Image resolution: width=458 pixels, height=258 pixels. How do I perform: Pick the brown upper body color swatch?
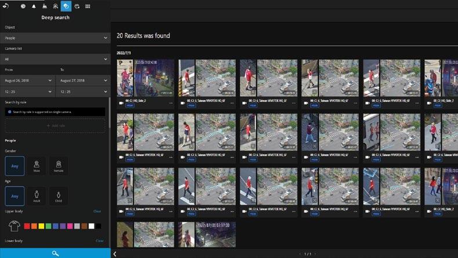(x=84, y=226)
